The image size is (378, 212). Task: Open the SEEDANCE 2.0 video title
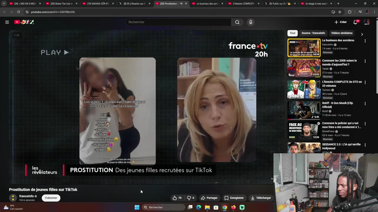pos(341,146)
